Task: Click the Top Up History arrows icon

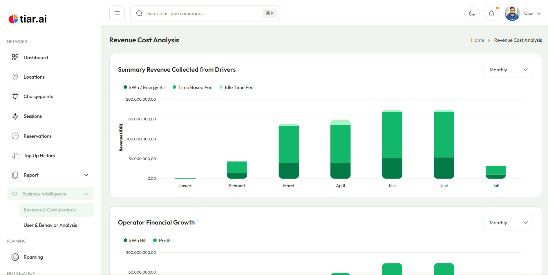Action: point(15,155)
